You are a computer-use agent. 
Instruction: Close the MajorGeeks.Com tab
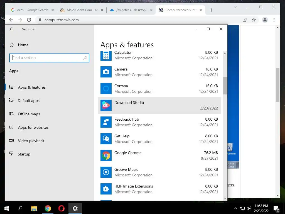click(102, 10)
